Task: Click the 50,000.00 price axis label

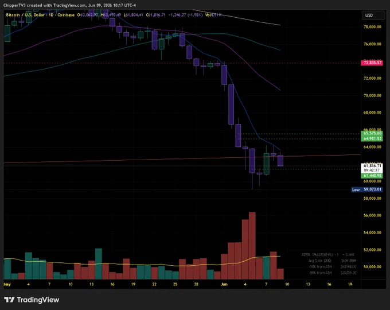Action: click(372, 267)
